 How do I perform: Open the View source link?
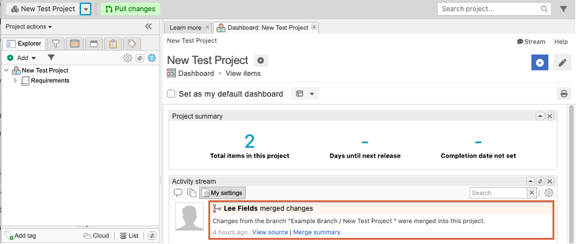[x=270, y=232]
